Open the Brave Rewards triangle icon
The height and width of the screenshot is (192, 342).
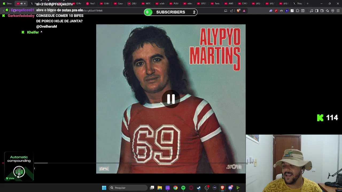(244, 11)
